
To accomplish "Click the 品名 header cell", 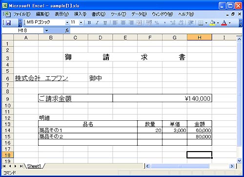I will (x=88, y=124).
